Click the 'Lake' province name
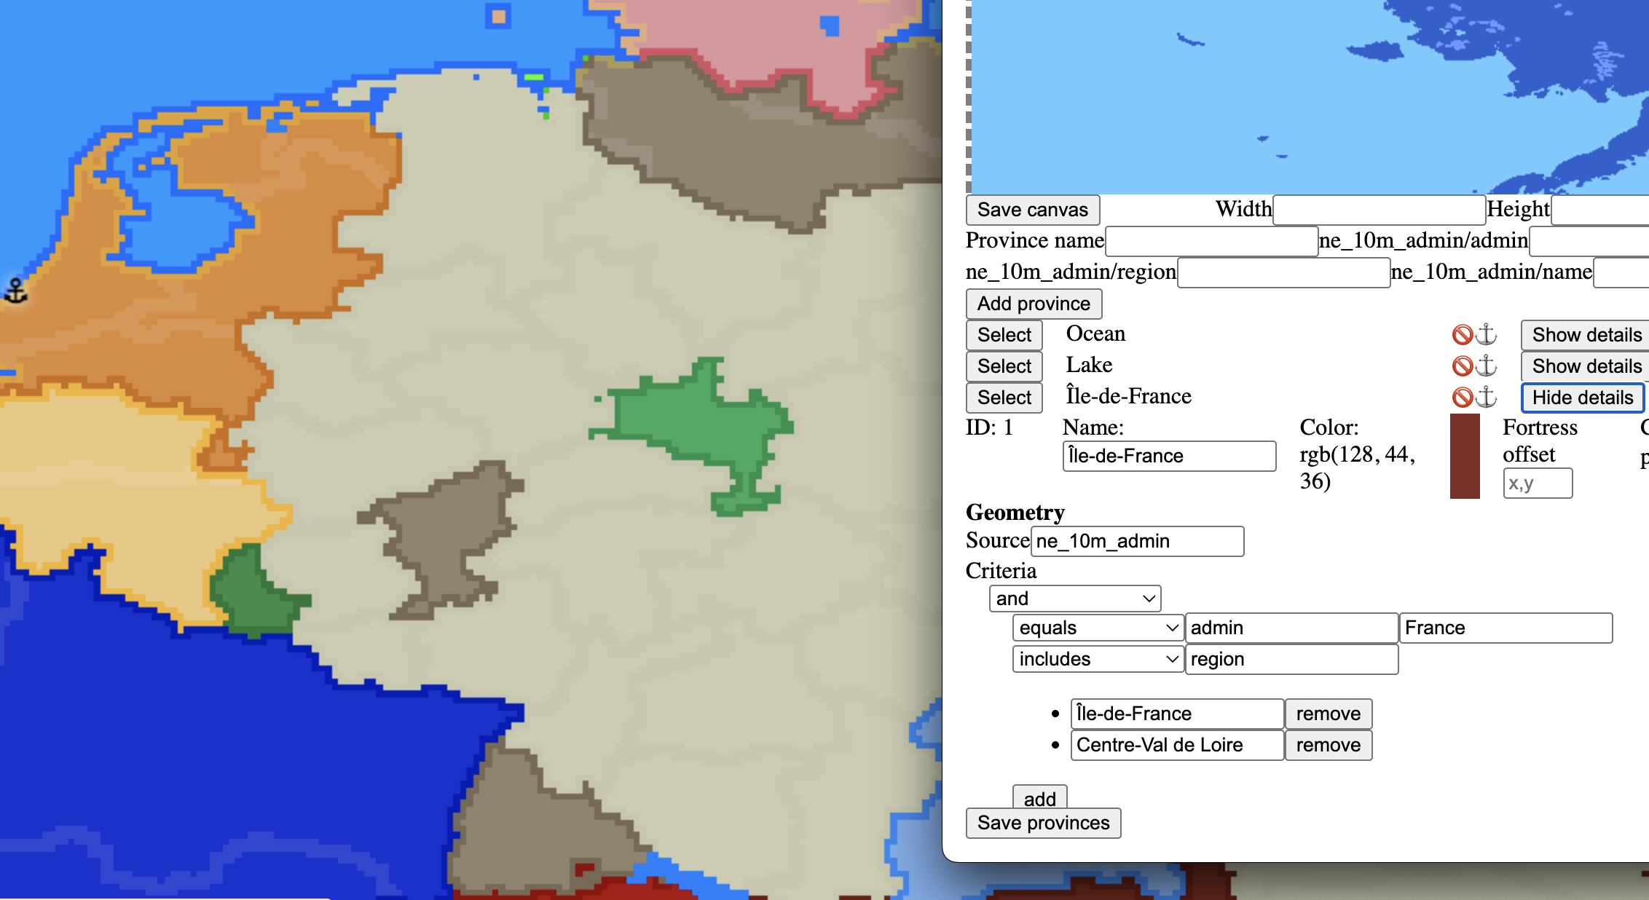 (x=1089, y=365)
